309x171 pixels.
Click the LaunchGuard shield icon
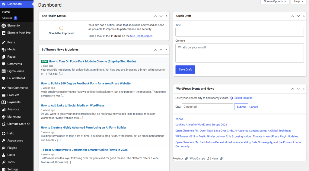tap(4, 78)
